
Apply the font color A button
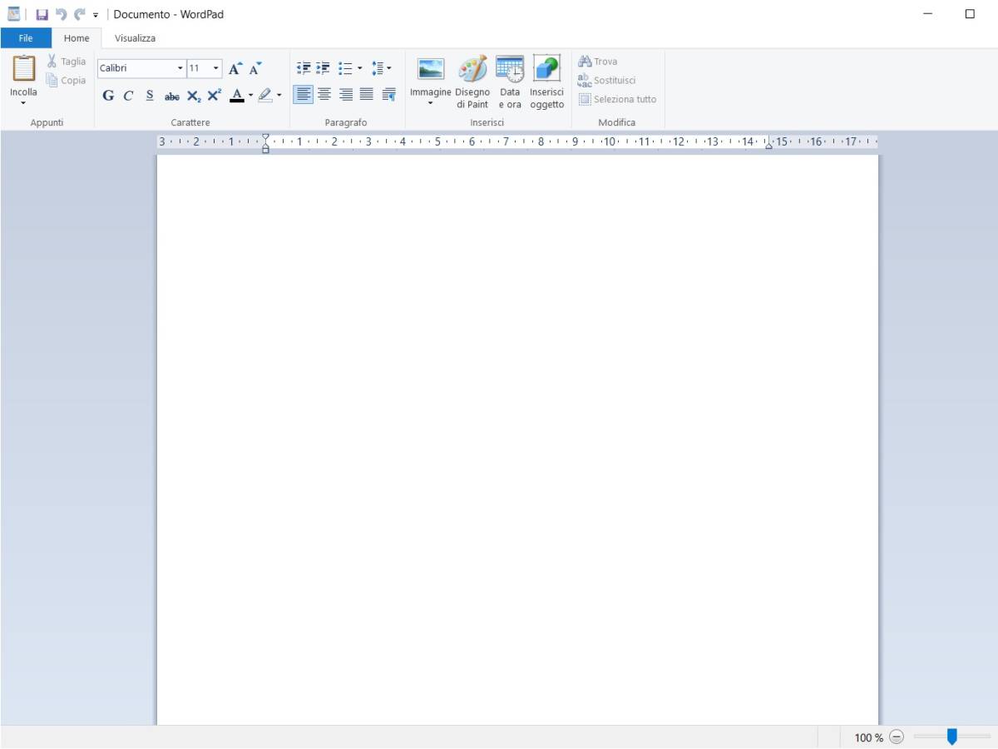tap(237, 96)
